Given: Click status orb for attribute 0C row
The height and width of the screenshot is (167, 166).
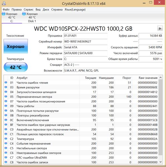Looking at the screenshot, I should click(x=6, y=120).
